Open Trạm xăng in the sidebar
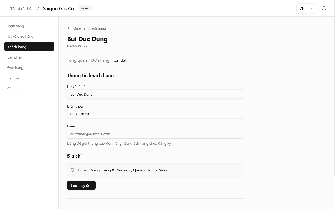This screenshot has width=335, height=209. click(x=16, y=26)
